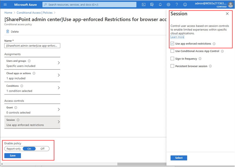
Task: Launch Cloud Shell from the top bar
Action: coord(144,4)
